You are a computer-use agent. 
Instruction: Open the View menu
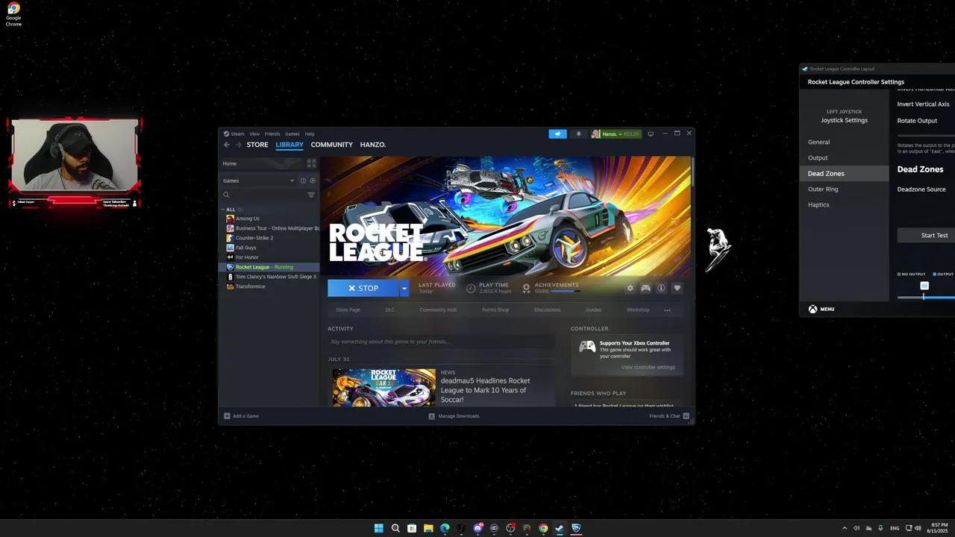tap(254, 134)
